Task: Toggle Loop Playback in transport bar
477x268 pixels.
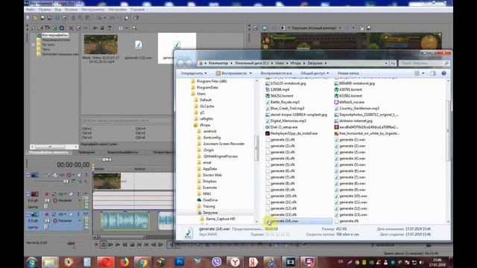Action: tap(104, 244)
